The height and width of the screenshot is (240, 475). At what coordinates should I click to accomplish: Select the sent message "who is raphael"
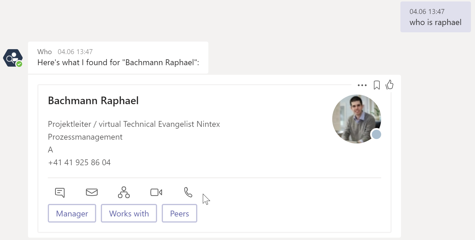coord(435,22)
